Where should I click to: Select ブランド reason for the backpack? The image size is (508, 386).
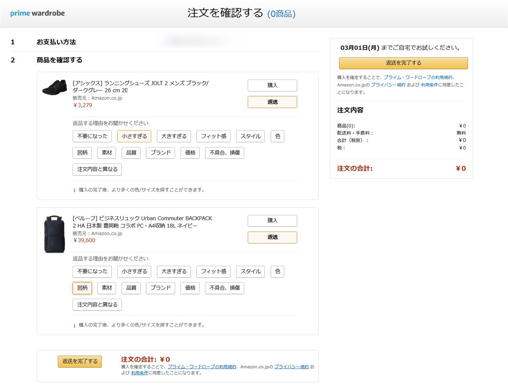(x=161, y=288)
